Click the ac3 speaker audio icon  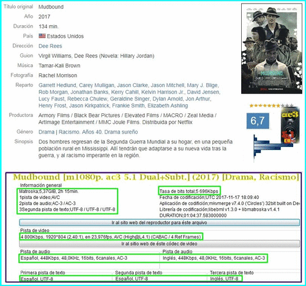290,125
